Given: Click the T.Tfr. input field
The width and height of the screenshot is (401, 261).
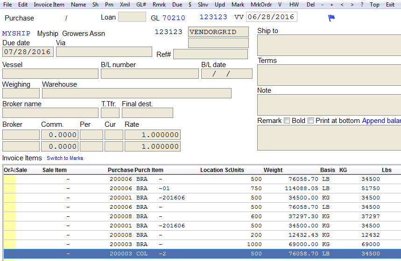Looking at the screenshot, I should tap(110, 113).
